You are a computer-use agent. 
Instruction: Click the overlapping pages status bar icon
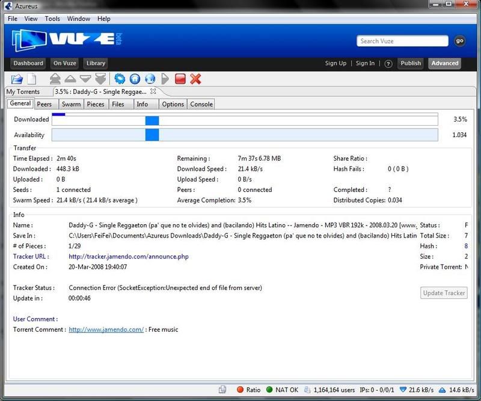[222, 390]
